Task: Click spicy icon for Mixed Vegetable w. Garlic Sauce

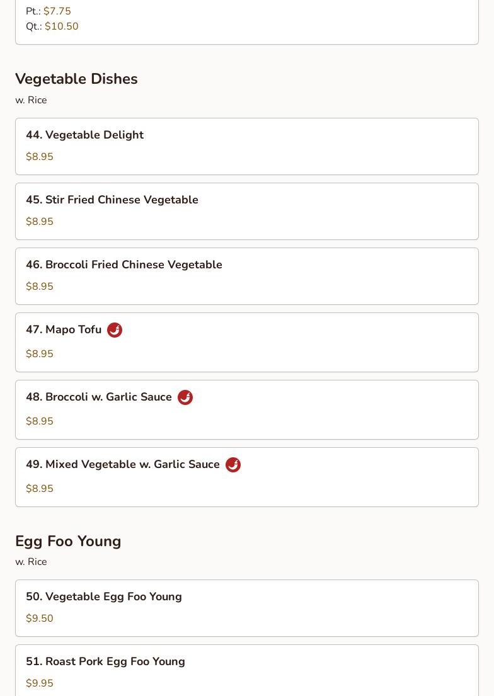Action: coord(233,465)
